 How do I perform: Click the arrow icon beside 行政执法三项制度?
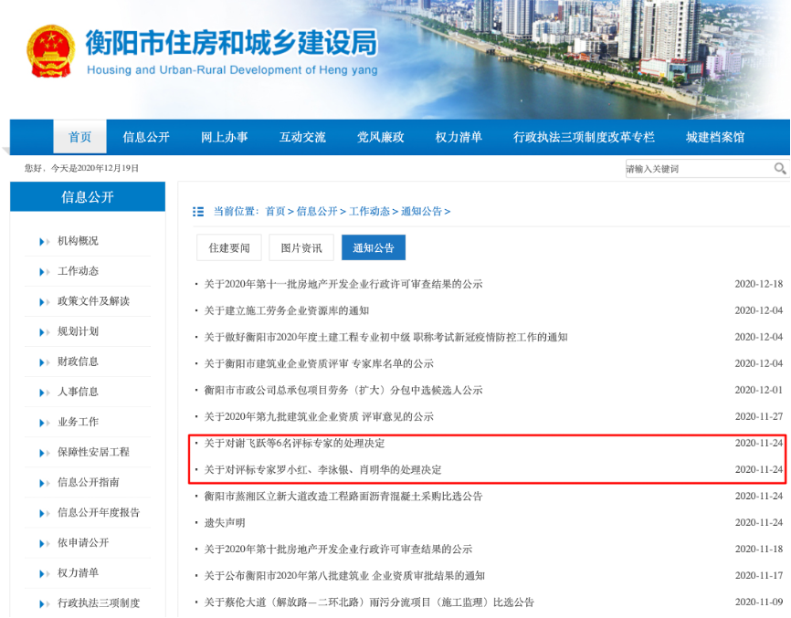[x=44, y=604]
